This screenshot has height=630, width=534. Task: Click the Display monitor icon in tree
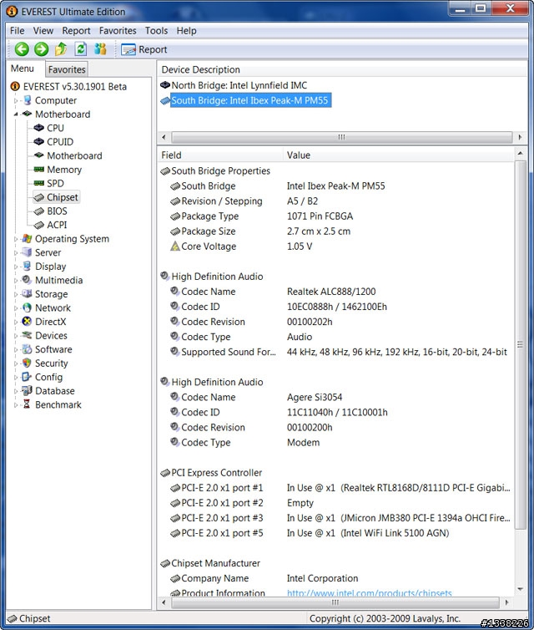27,266
